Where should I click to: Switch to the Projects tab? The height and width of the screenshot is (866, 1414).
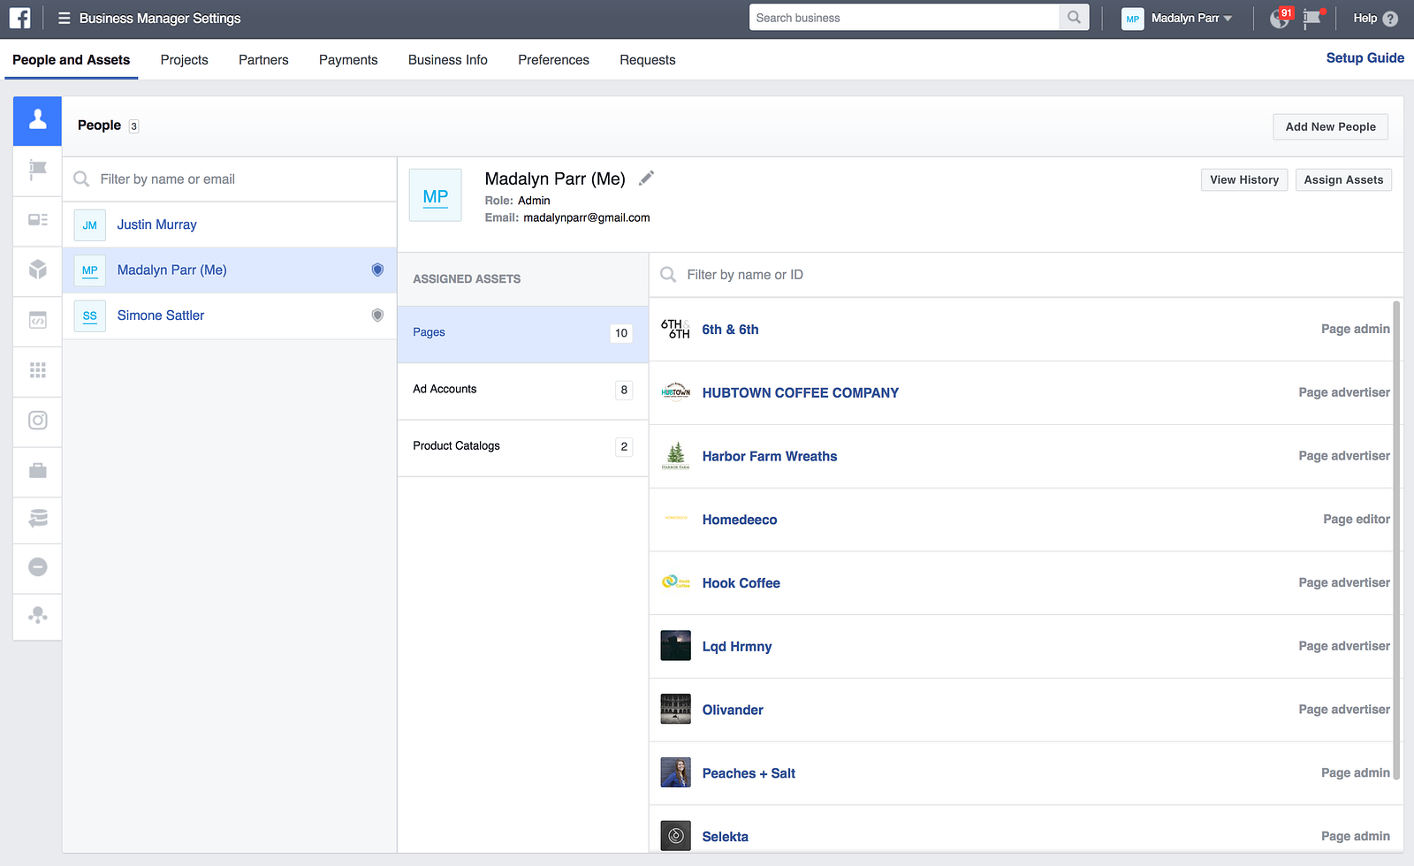point(184,60)
